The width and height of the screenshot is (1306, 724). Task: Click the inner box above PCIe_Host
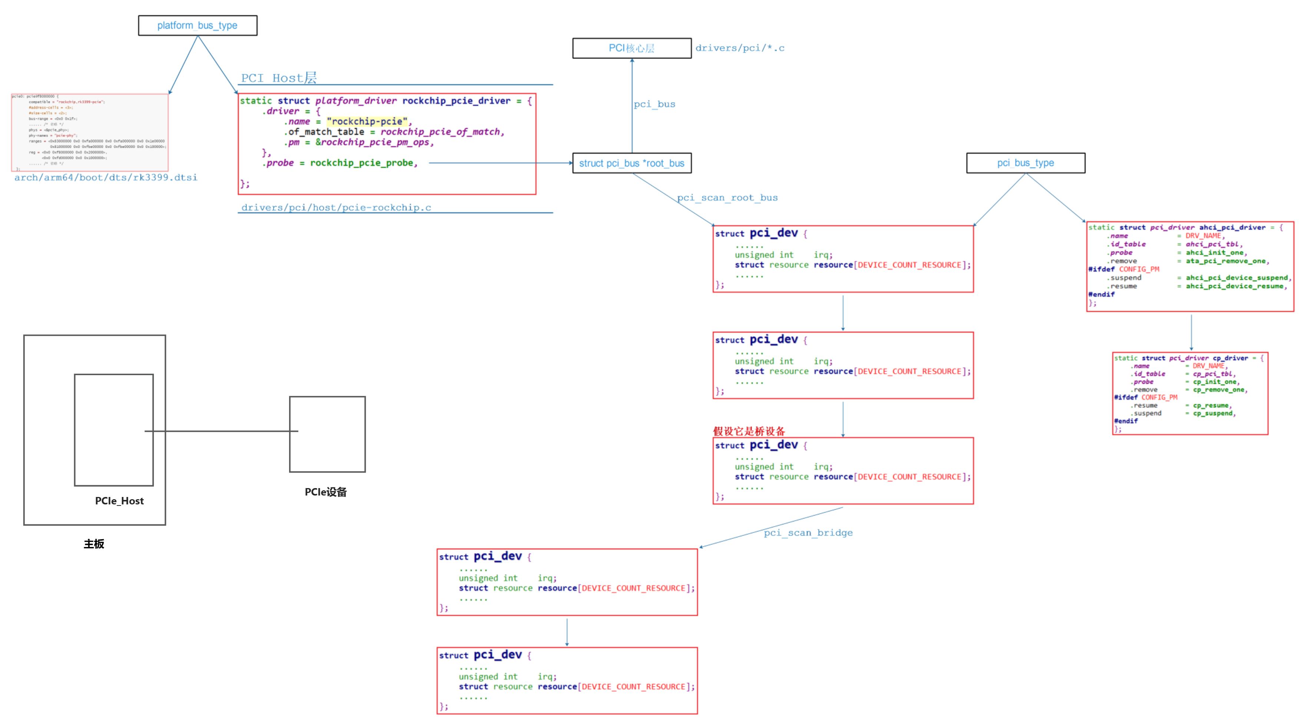pyautogui.click(x=114, y=430)
